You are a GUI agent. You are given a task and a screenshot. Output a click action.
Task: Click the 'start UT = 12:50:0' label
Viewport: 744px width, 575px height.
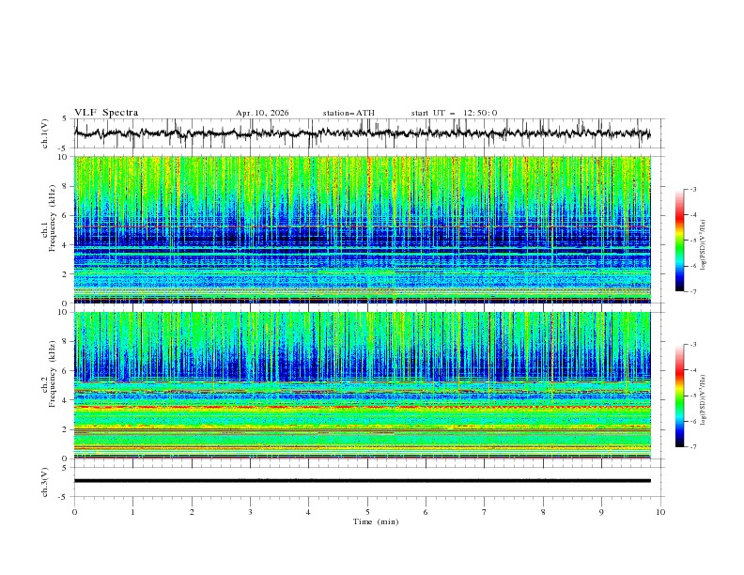point(454,113)
